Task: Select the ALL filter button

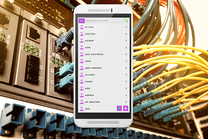Action: (82, 21)
